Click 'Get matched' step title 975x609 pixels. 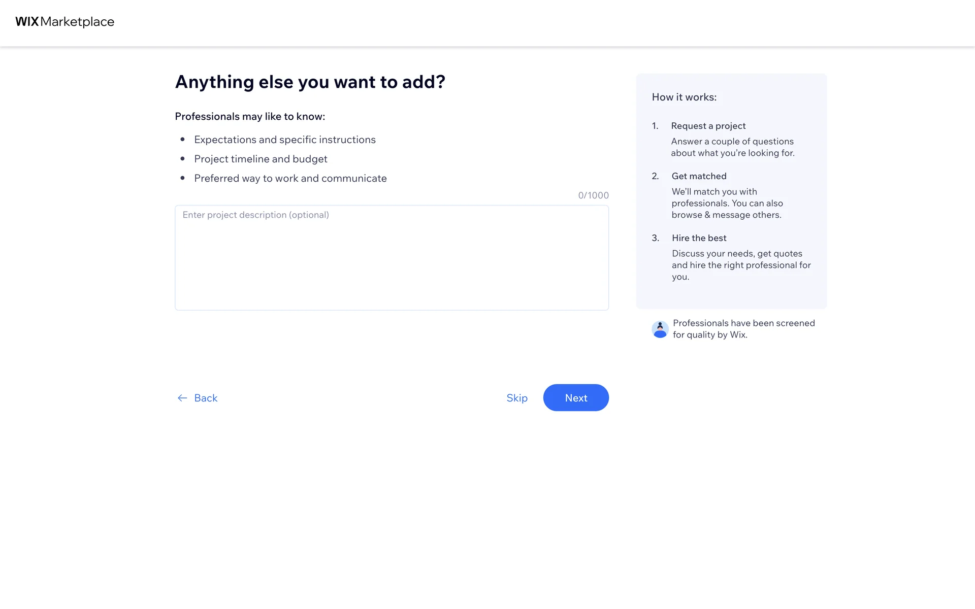699,176
